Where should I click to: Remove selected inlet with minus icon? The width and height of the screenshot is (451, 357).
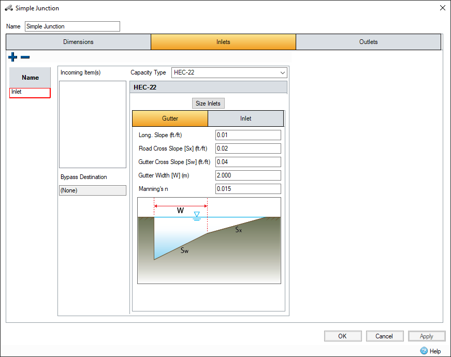tap(25, 57)
